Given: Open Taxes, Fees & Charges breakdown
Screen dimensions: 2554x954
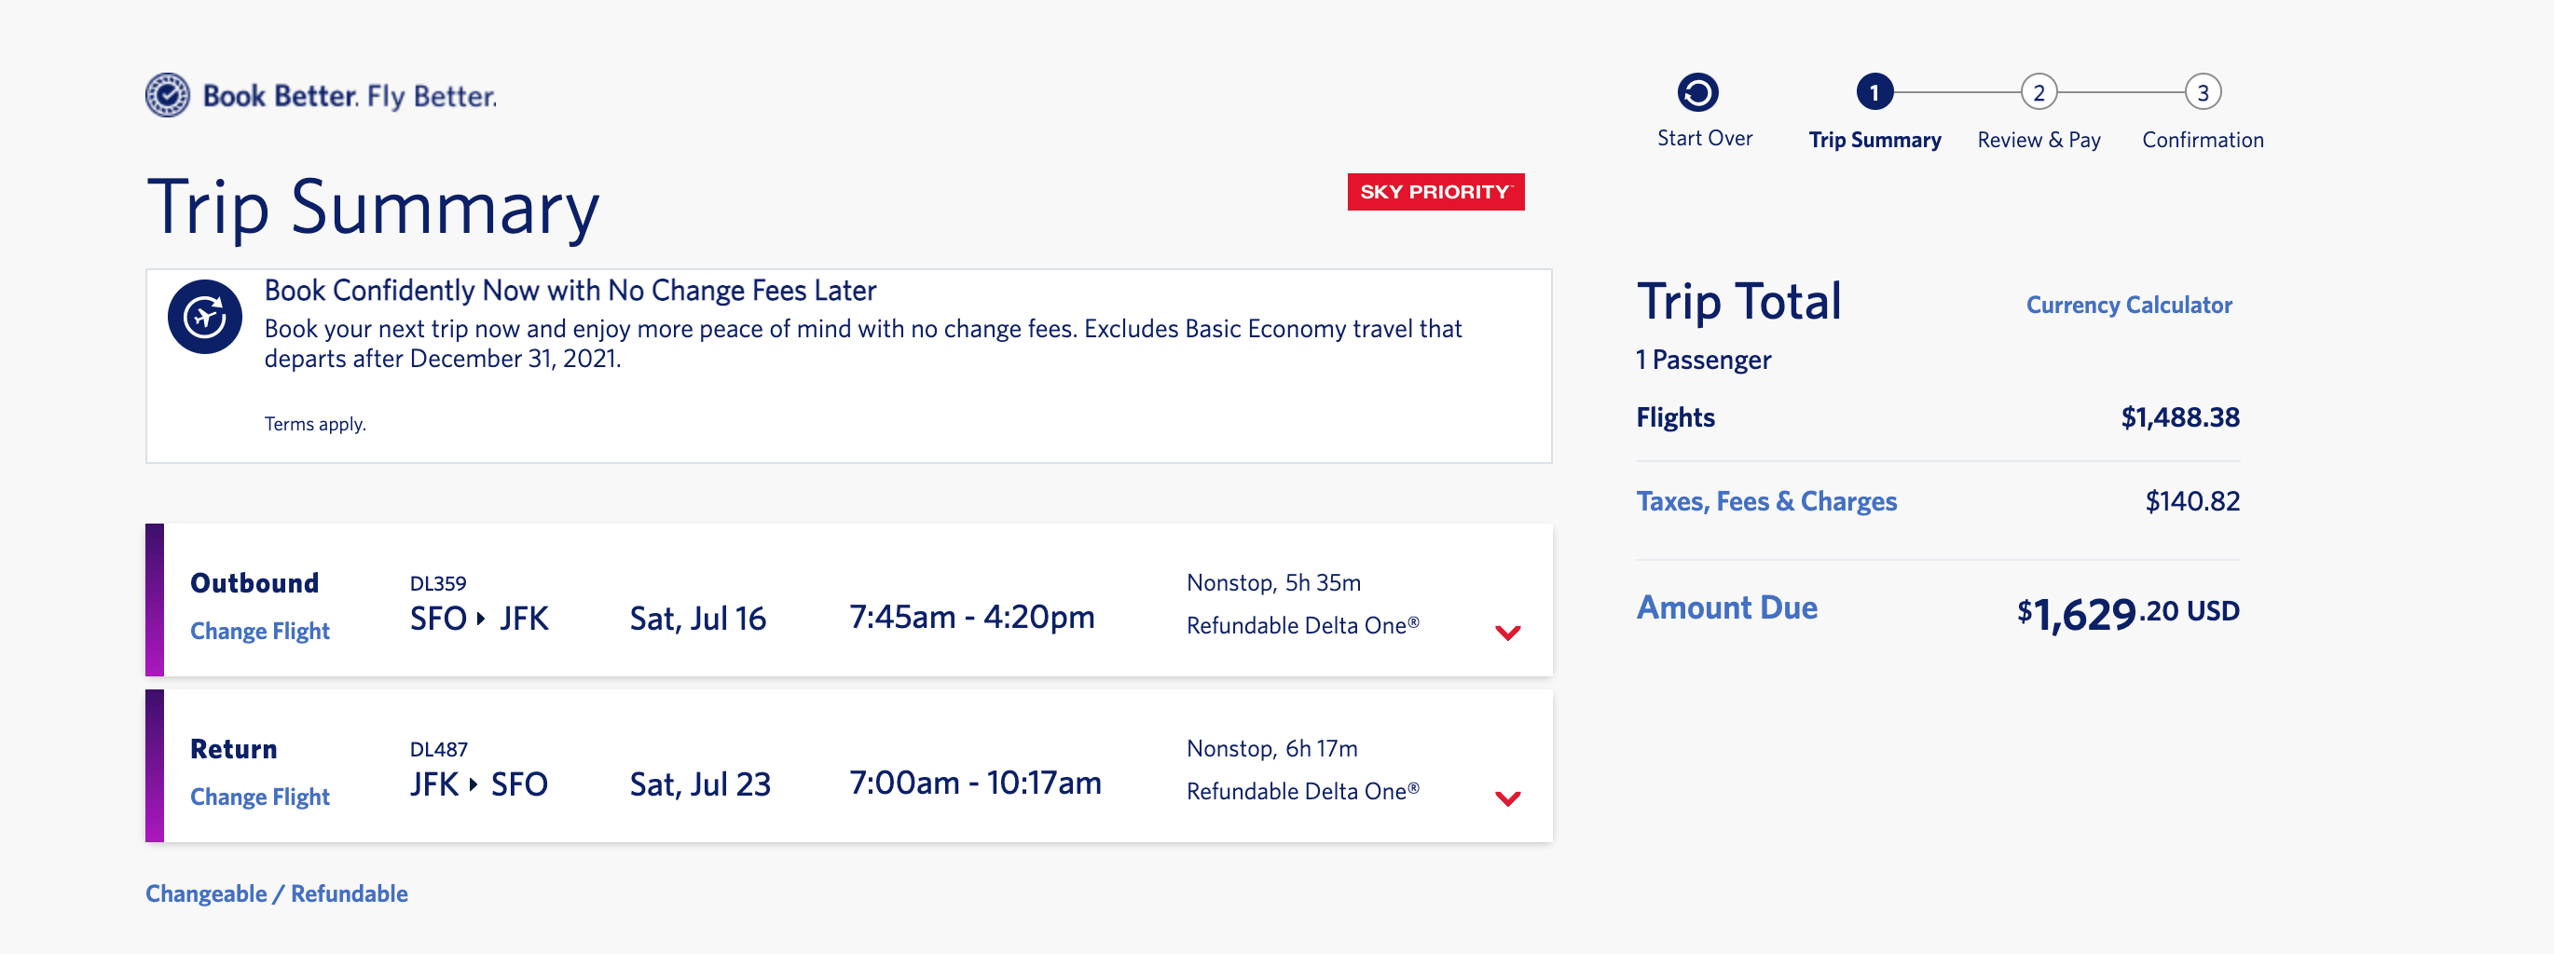Looking at the screenshot, I should (x=1765, y=501).
